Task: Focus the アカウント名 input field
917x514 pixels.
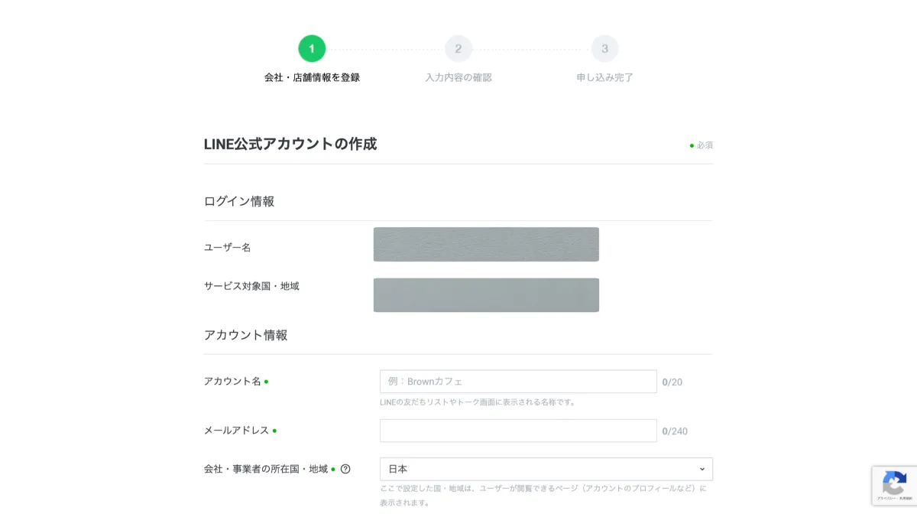Action: [x=518, y=382]
